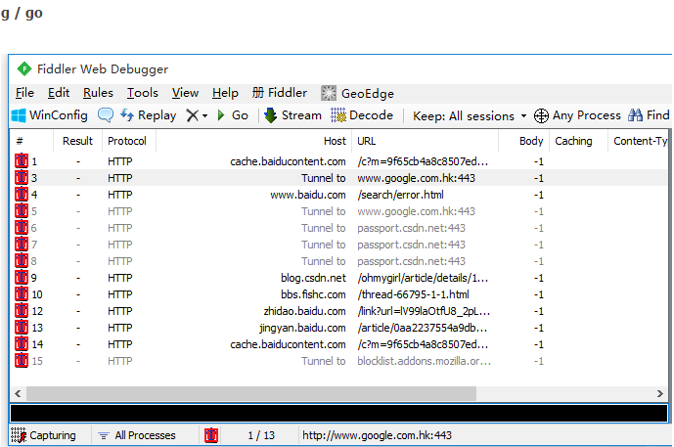This screenshot has height=447, width=674.
Task: Sort by the Caching column header
Action: tap(578, 141)
